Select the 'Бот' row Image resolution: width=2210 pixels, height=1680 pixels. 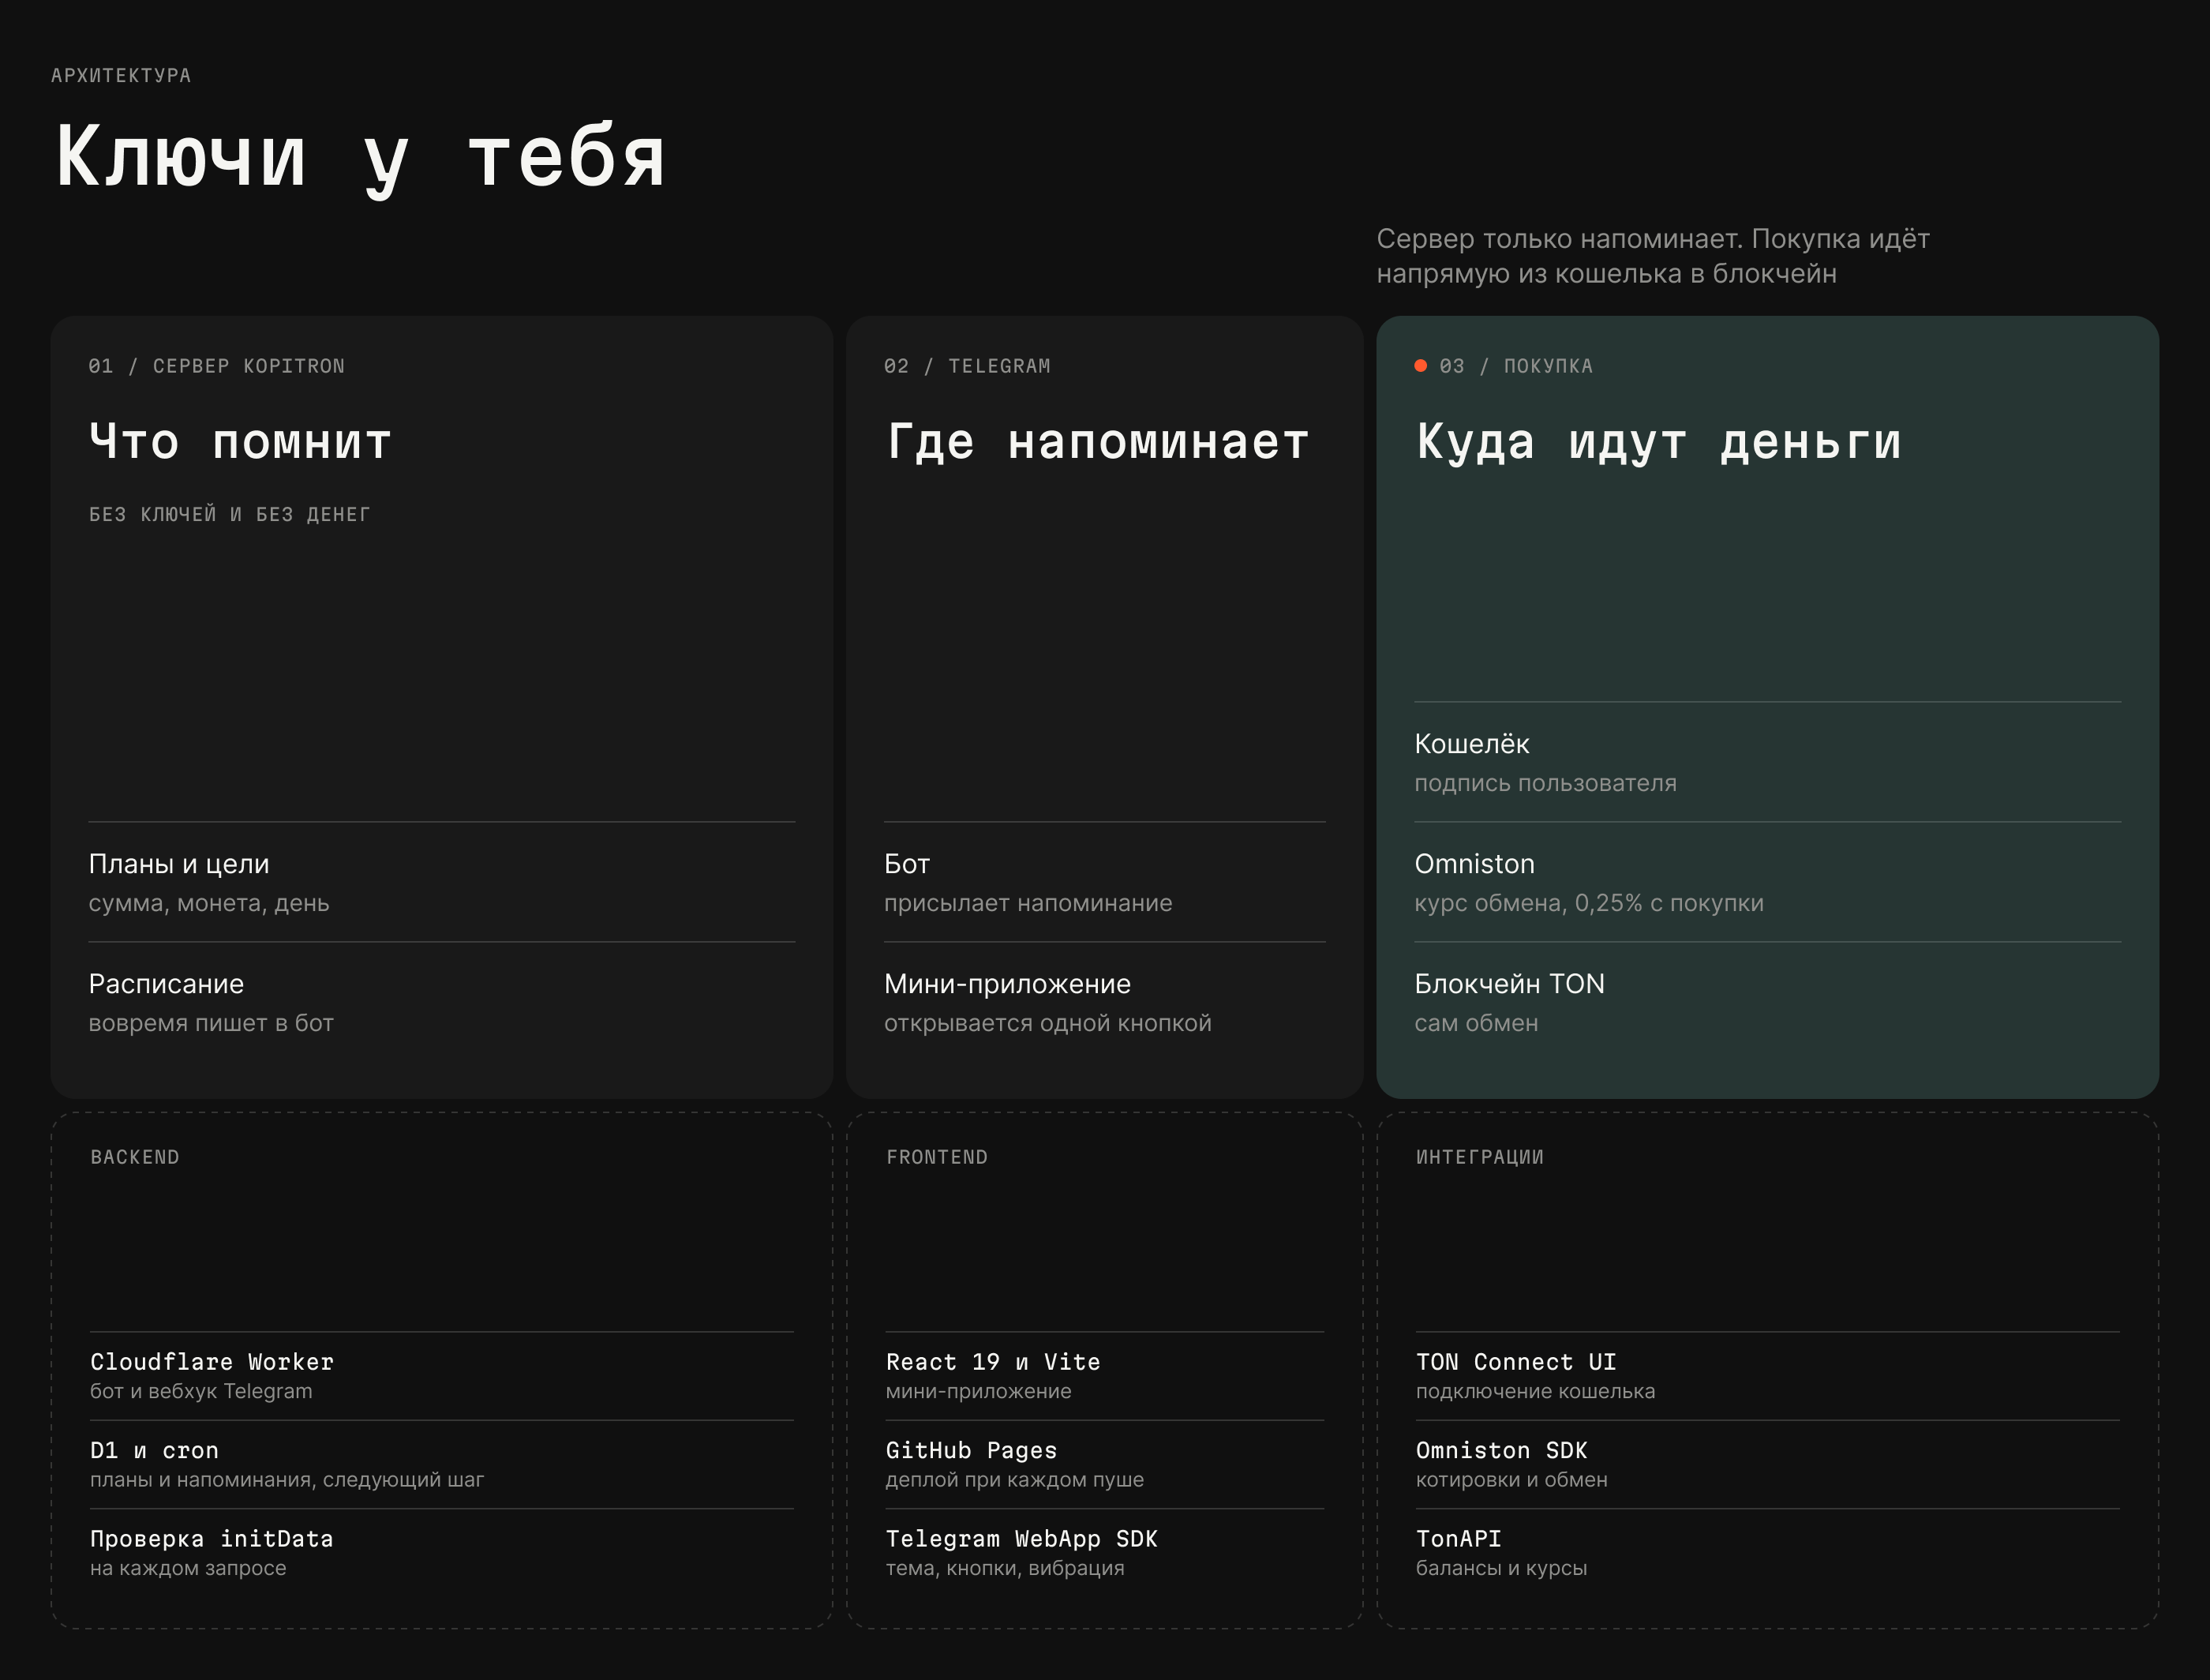[1104, 882]
